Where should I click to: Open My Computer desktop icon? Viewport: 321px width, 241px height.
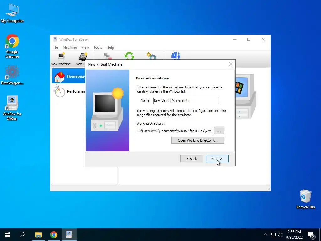12,13
